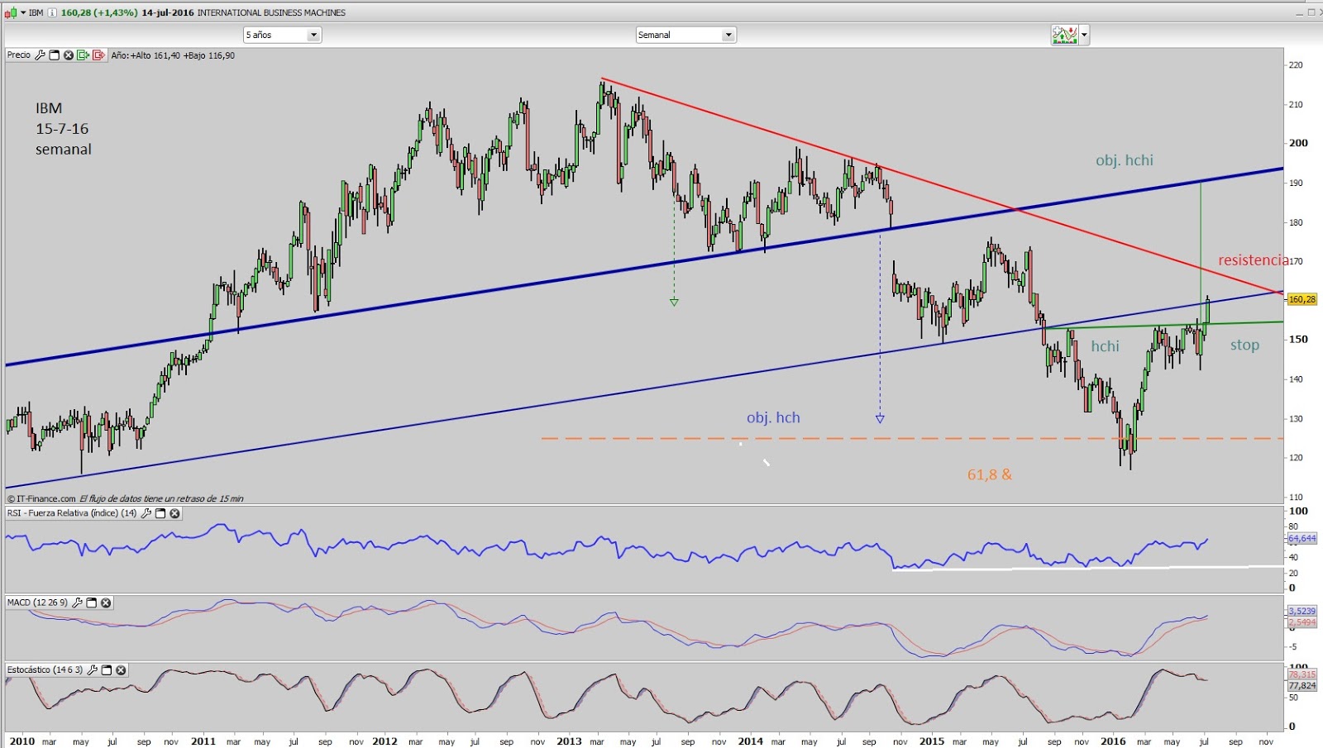Maximize the Precio price panel

(x=55, y=55)
